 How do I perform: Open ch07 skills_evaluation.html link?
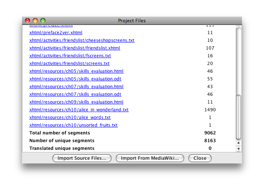pyautogui.click(x=76, y=87)
